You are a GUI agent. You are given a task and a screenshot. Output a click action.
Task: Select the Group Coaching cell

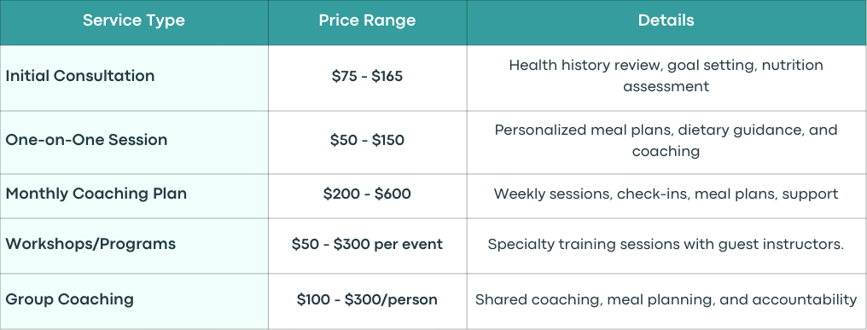[x=134, y=301]
